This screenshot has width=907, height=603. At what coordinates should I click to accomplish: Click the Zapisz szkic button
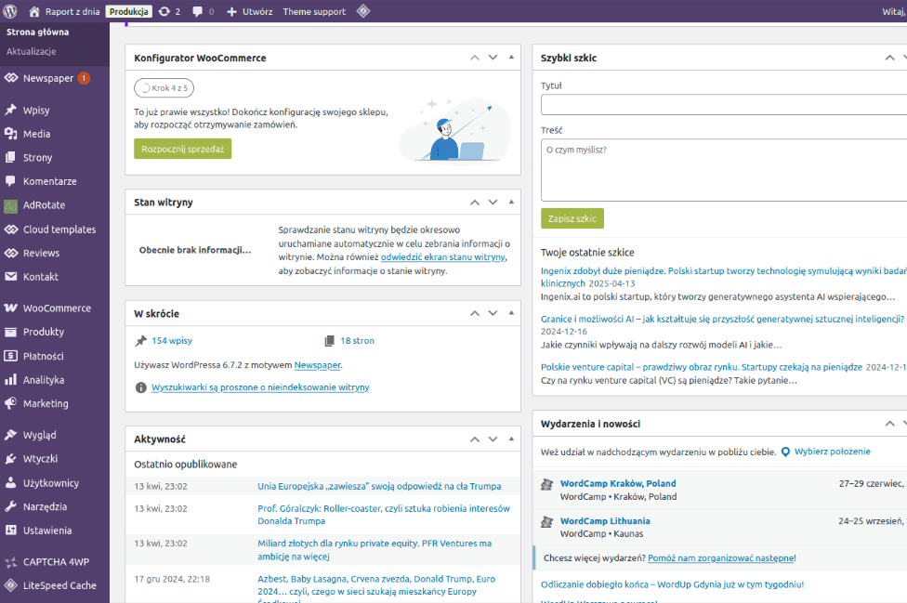click(572, 218)
